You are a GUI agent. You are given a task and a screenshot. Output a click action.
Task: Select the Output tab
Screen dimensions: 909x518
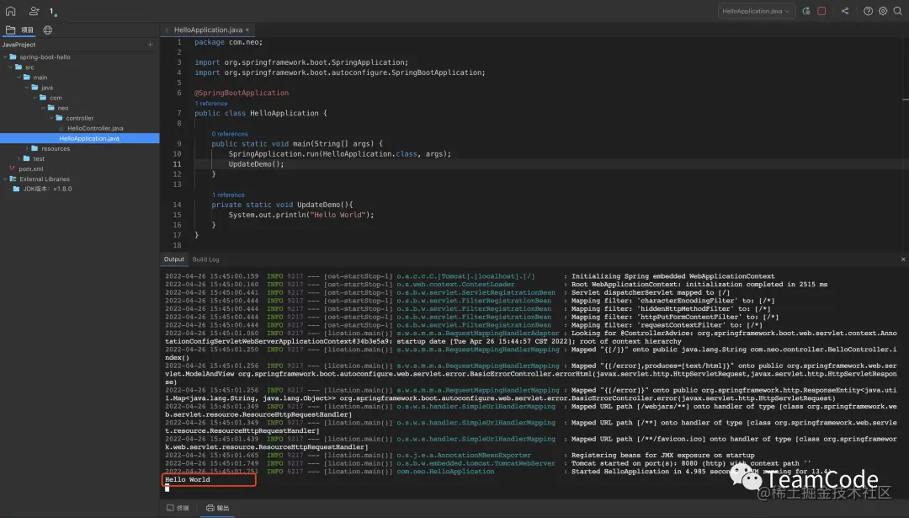173,259
